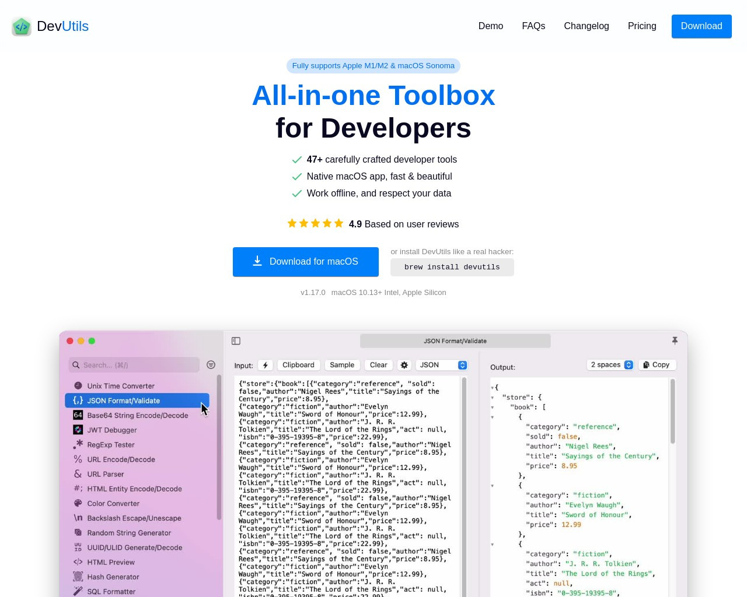Viewport: 747px width, 597px height.
Task: Select the HTML Entity Encode/Decode icon
Action: pyautogui.click(x=78, y=489)
